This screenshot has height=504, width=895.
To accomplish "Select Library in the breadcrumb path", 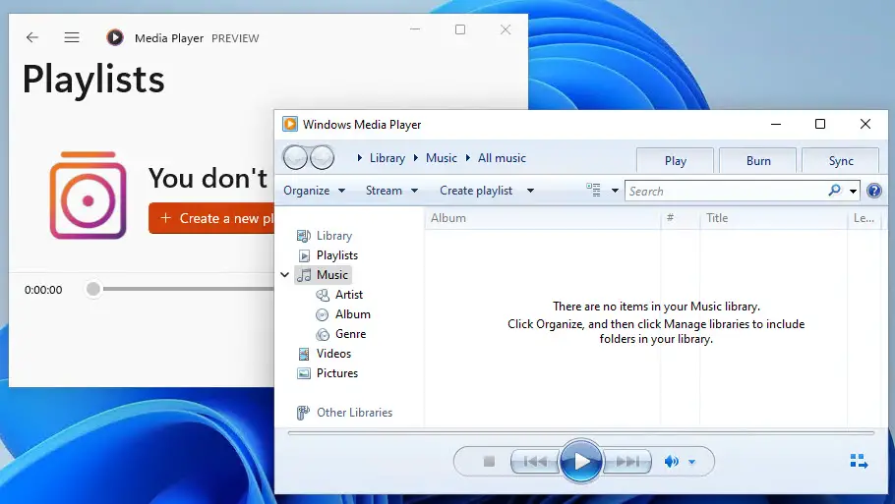I will coord(387,158).
